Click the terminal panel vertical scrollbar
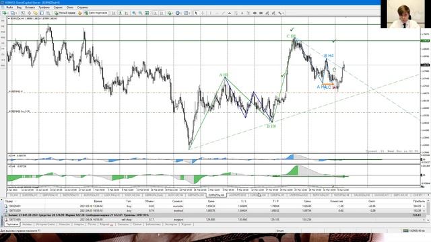This screenshot has height=242, width=431. click(428, 210)
